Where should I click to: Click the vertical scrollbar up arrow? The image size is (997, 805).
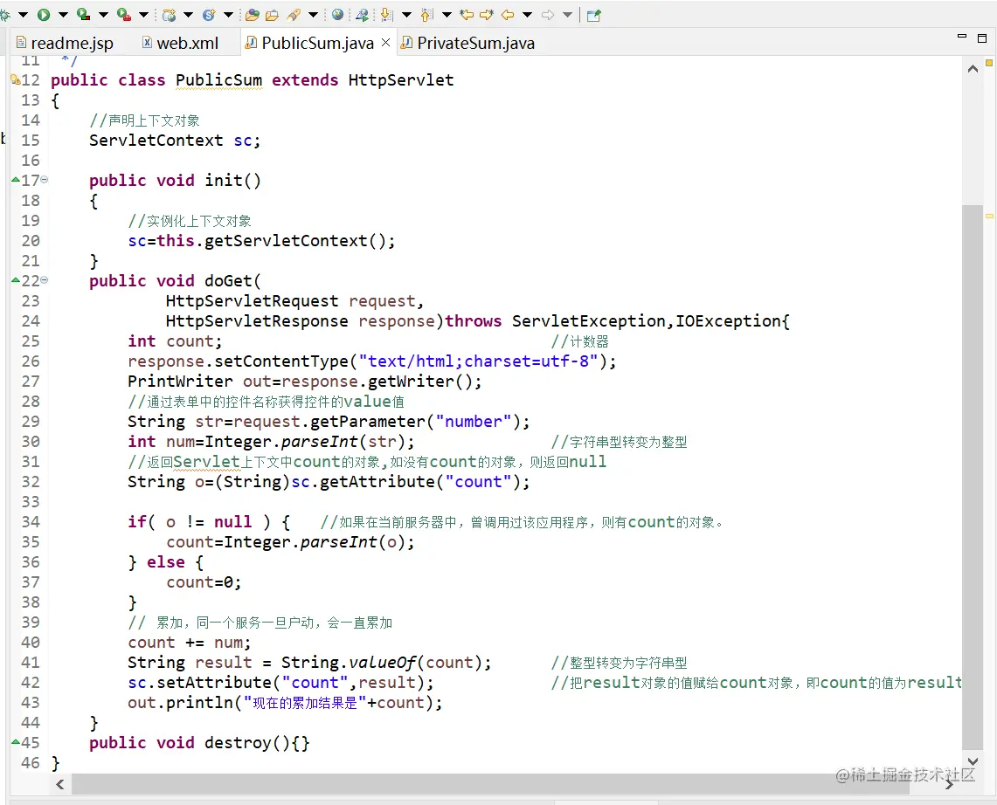(x=973, y=69)
